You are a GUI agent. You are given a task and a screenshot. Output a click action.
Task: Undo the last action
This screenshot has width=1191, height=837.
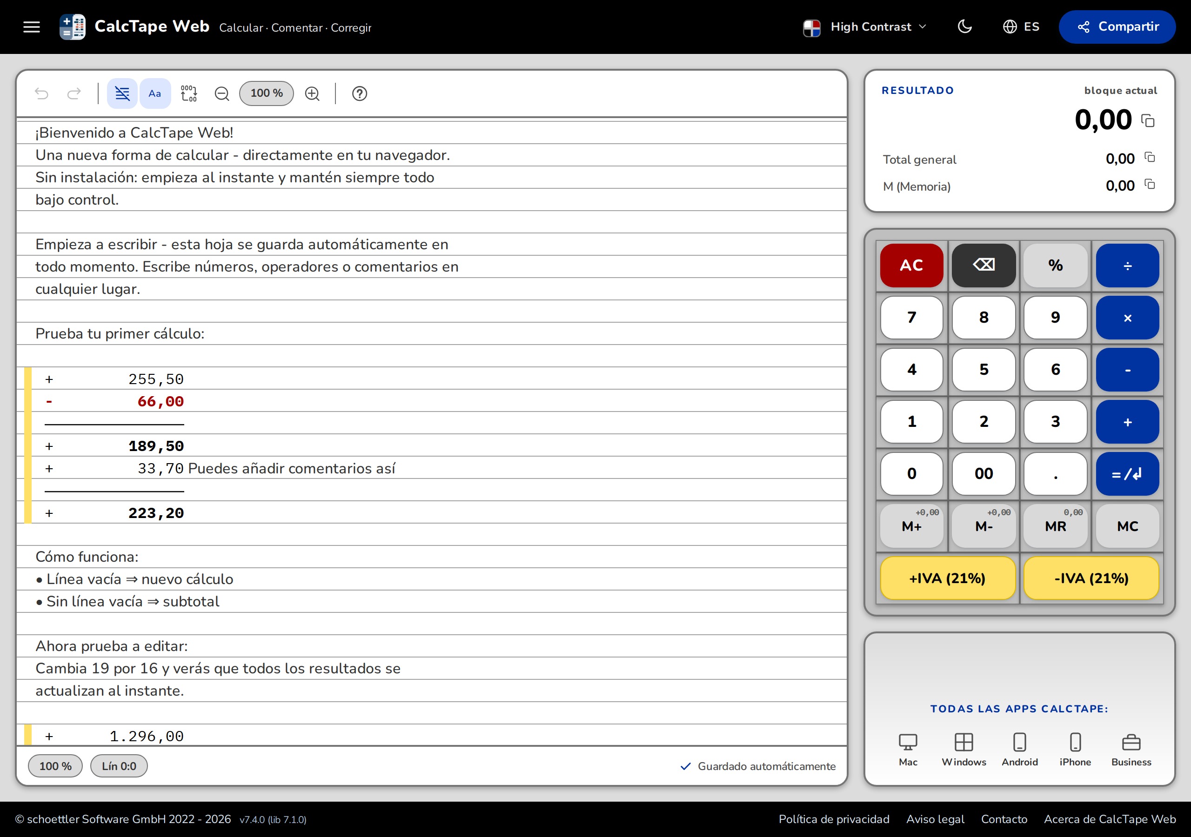pyautogui.click(x=41, y=93)
